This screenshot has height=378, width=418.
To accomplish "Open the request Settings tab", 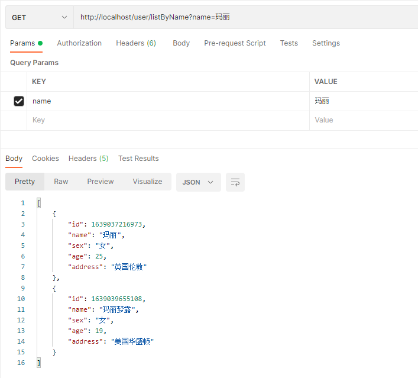I will 326,43.
